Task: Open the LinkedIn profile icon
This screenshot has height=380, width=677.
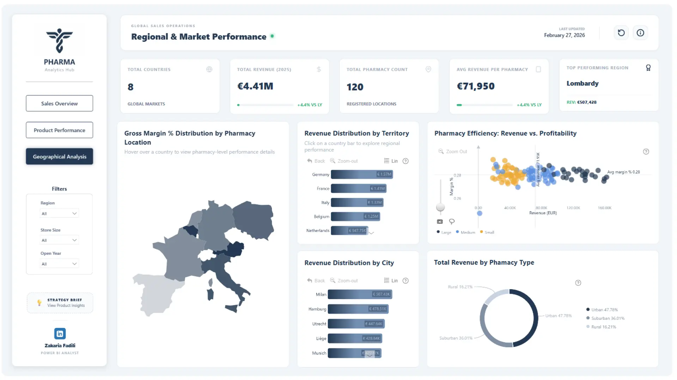Action: click(60, 334)
